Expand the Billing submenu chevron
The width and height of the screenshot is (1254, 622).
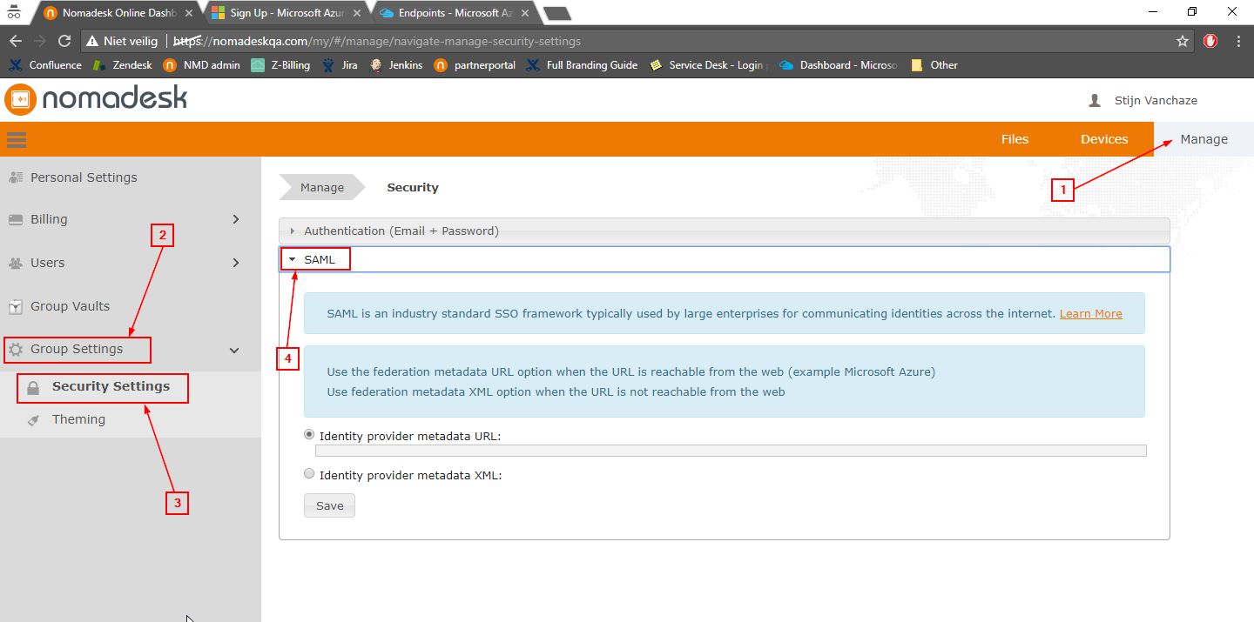tap(235, 219)
